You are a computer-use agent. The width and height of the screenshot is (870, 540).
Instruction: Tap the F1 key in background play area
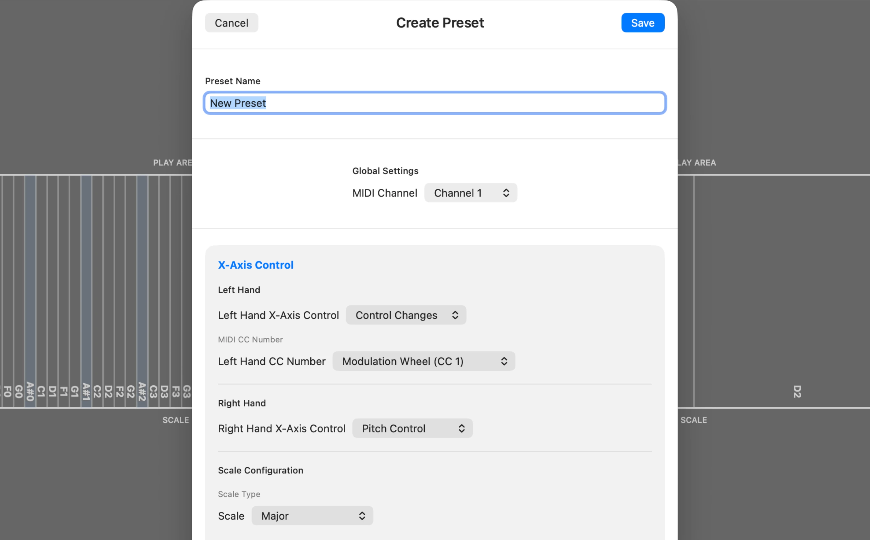coord(64,291)
